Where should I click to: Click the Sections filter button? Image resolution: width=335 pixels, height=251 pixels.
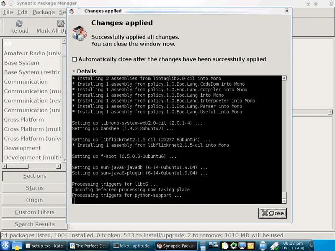tap(35, 176)
